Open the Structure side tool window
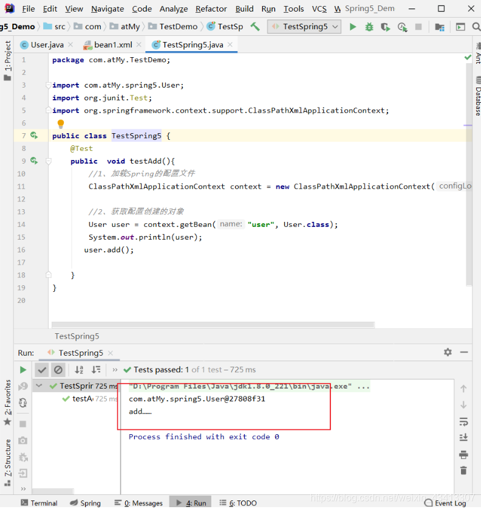This screenshot has width=481, height=509. 7,462
